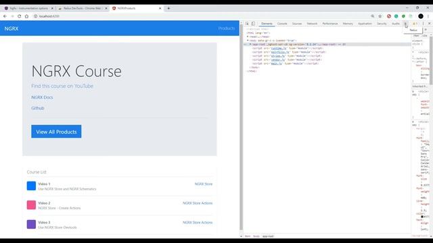Click the NGRX Store link for Video 1
433x243 pixels.
[204, 184]
